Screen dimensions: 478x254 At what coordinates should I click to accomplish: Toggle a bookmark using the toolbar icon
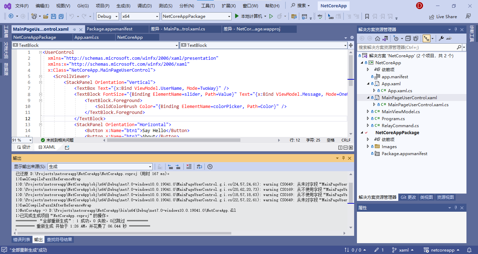pos(366,16)
